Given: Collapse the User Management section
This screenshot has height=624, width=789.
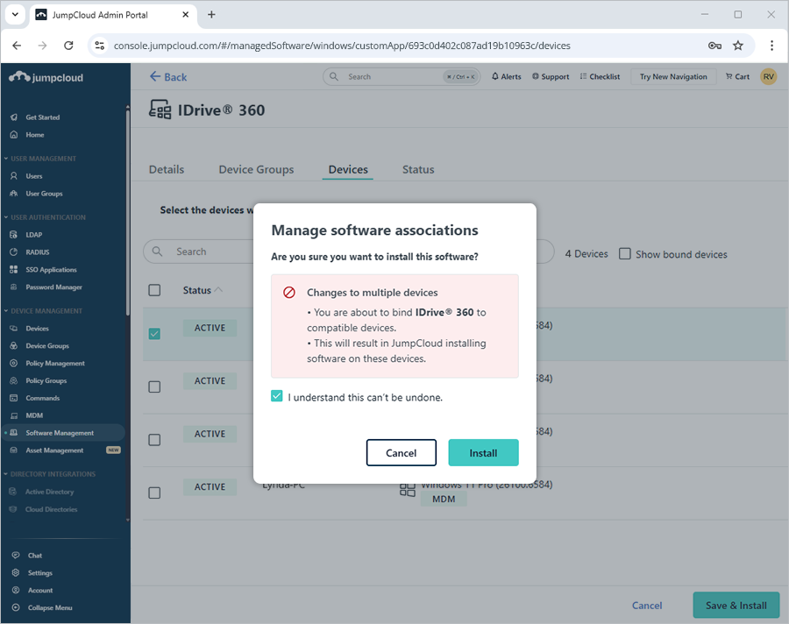Looking at the screenshot, I should (40, 159).
